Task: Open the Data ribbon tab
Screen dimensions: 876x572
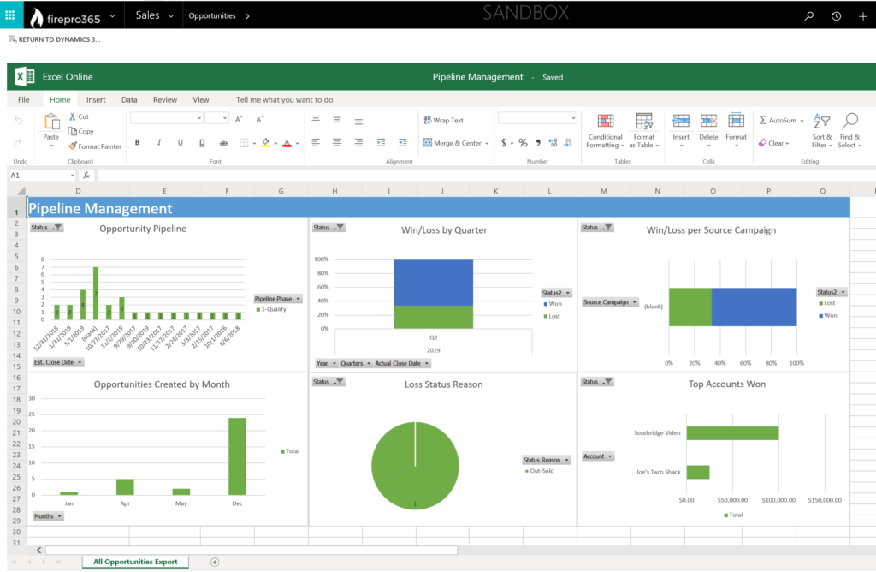Action: pyautogui.click(x=129, y=99)
